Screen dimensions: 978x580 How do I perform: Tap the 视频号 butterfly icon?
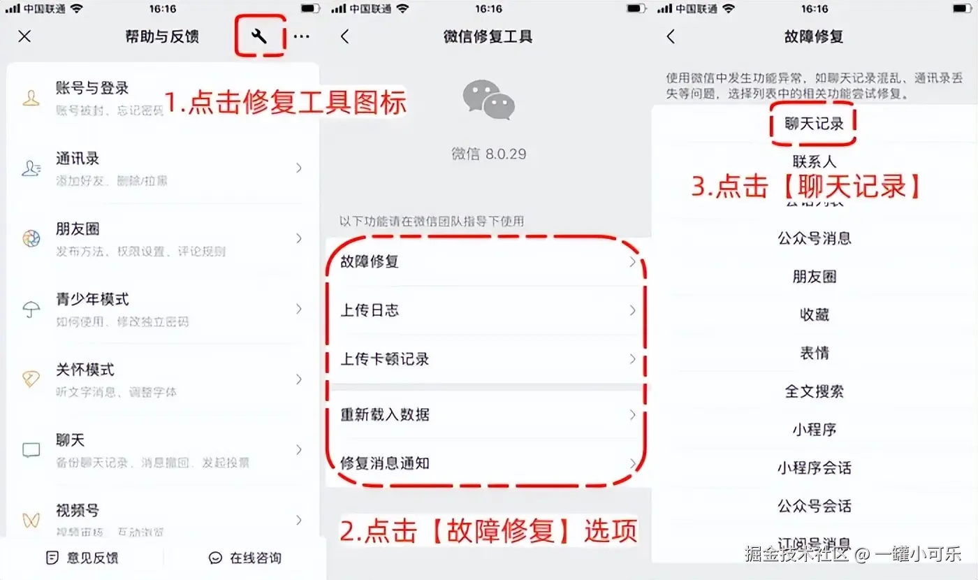(31, 520)
